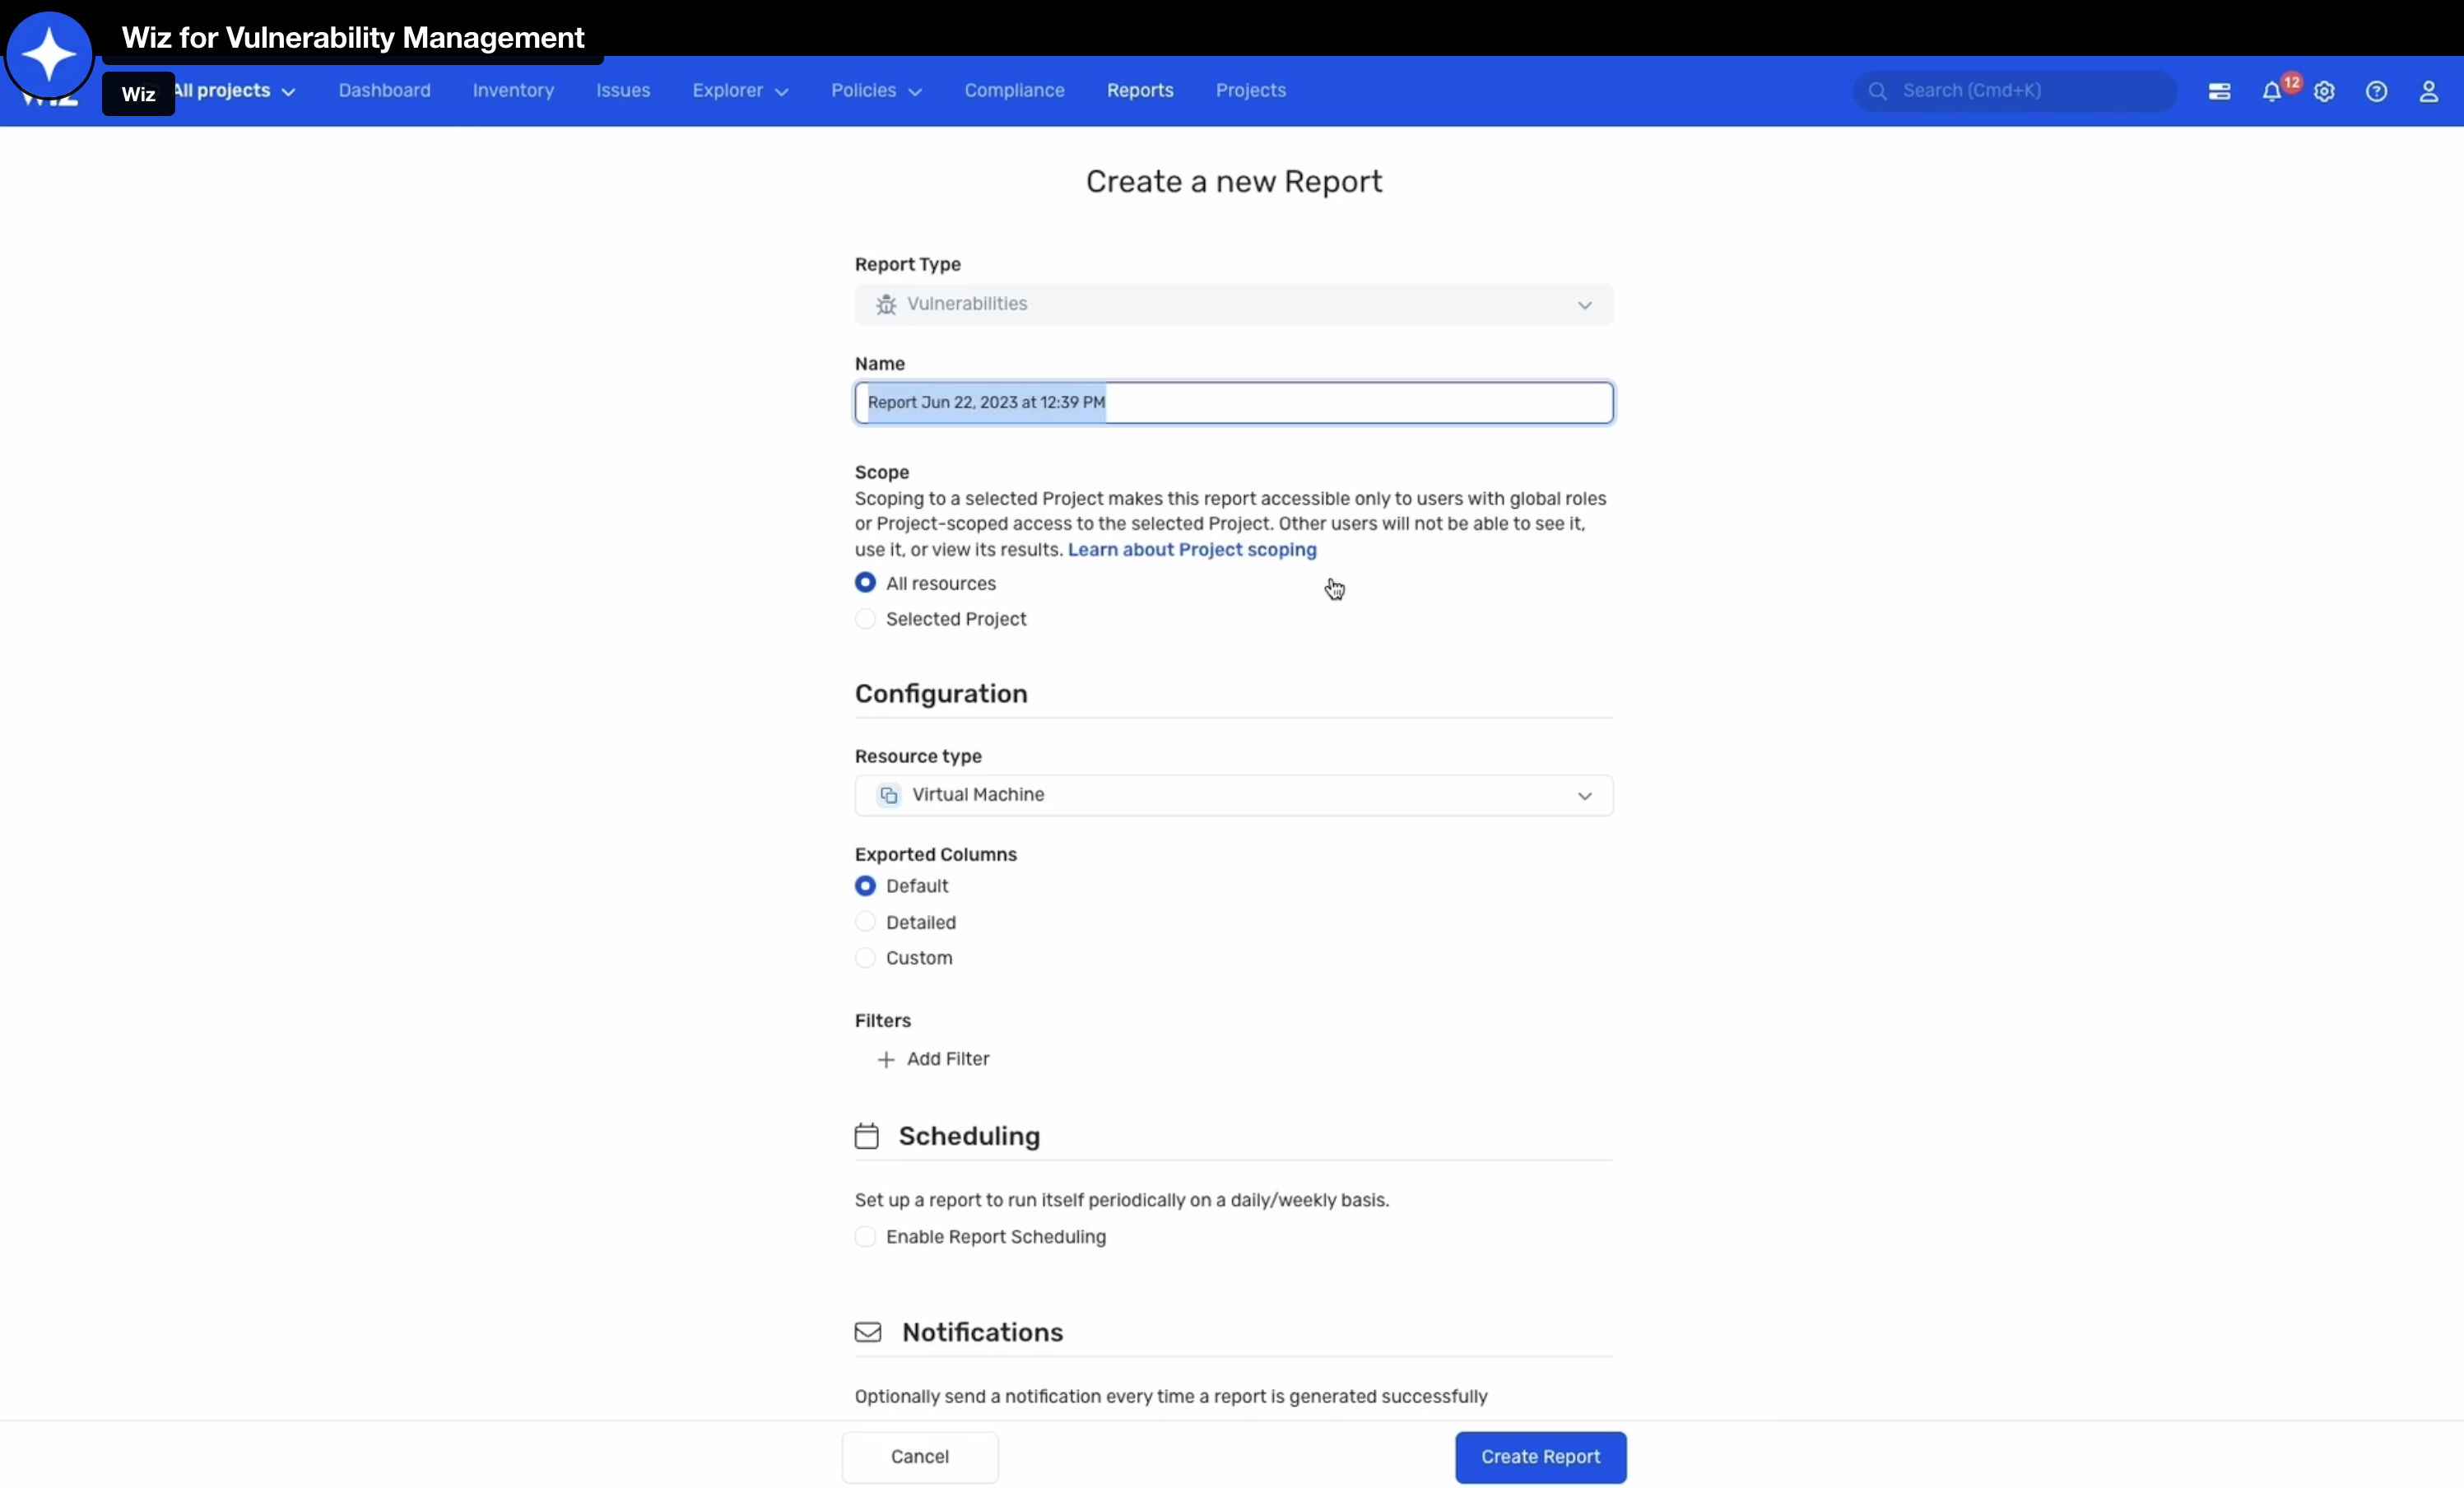
Task: Open Learn about Project scoping link
Action: pos(1192,550)
